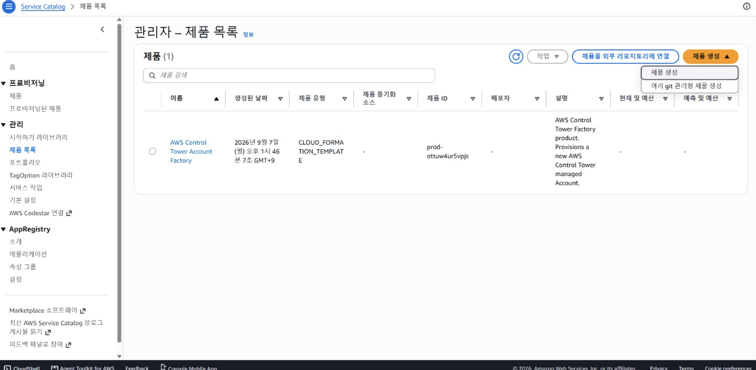This screenshot has width=756, height=370.
Task: Click the creation date 2026년 9월 7일 cell
Action: pyautogui.click(x=257, y=151)
